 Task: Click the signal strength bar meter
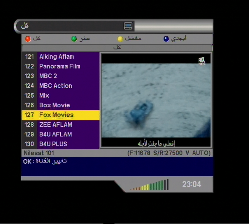149,185
